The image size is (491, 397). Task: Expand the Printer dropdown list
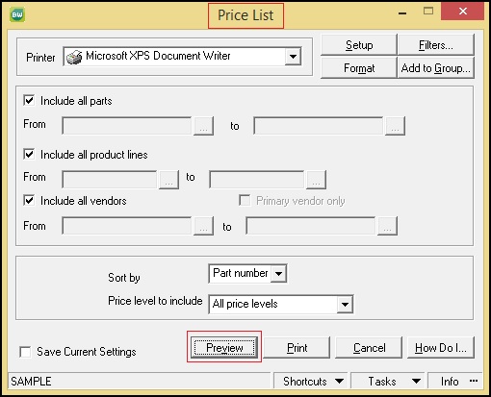[x=293, y=57]
